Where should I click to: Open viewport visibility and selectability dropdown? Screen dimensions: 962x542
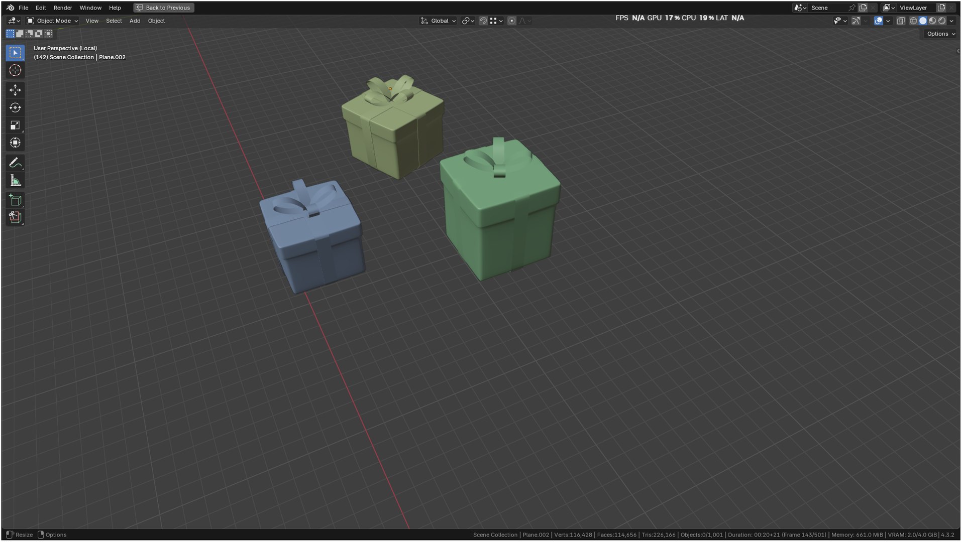pos(840,21)
